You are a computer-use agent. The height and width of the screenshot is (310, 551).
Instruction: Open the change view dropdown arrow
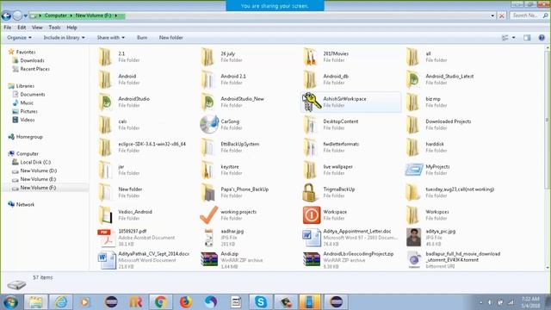[x=513, y=38]
